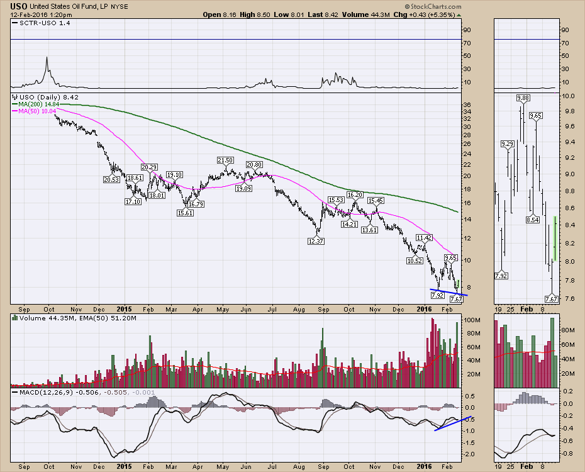Click the 14.21 price label
Image resolution: width=585 pixels, height=472 pixels.
pos(350,224)
